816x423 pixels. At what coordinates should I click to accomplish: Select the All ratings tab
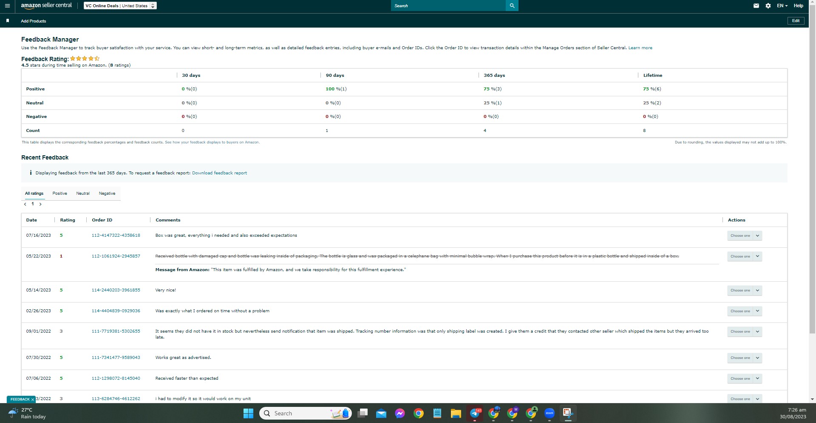tap(34, 193)
